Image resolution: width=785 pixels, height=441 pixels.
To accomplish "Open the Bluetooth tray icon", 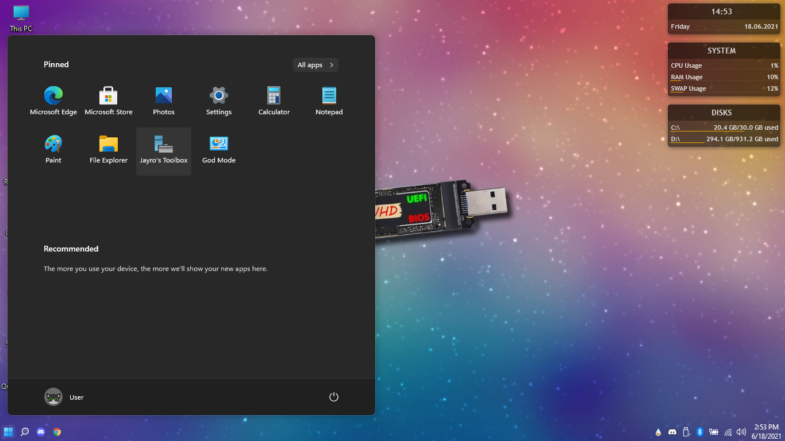I will click(700, 432).
